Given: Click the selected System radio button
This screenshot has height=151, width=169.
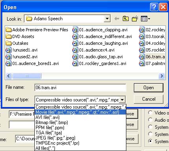Looking at the screenshot, I should tap(150, 141).
